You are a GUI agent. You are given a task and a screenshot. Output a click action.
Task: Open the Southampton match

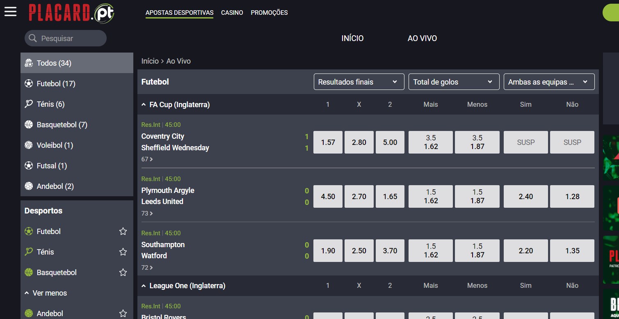pyautogui.click(x=163, y=245)
